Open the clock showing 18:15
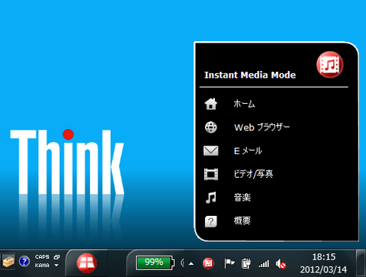The height and width of the screenshot is (277, 366). (x=324, y=257)
